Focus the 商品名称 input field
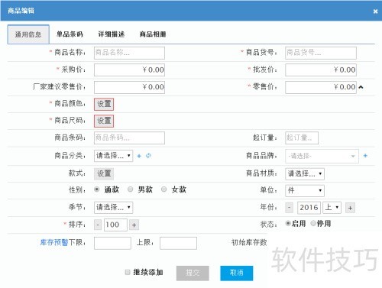The width and height of the screenshot is (382, 288). click(x=129, y=53)
